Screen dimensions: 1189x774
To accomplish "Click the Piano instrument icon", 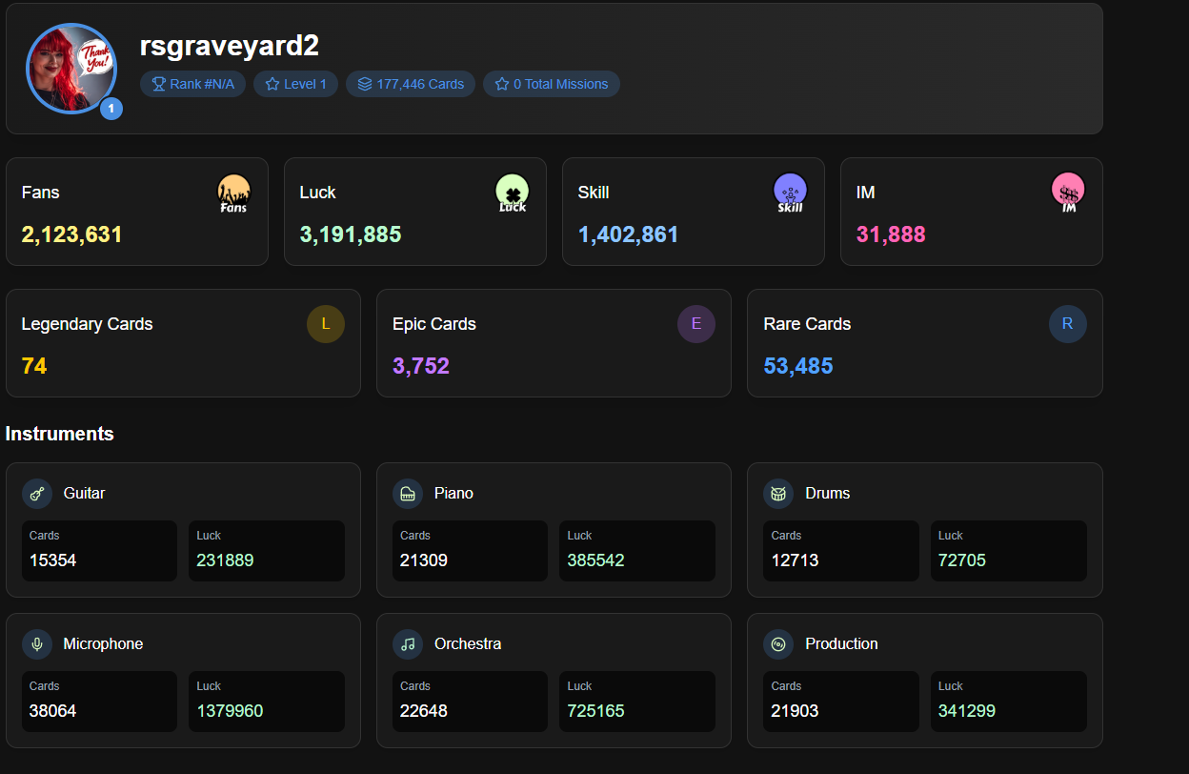I will click(x=408, y=494).
